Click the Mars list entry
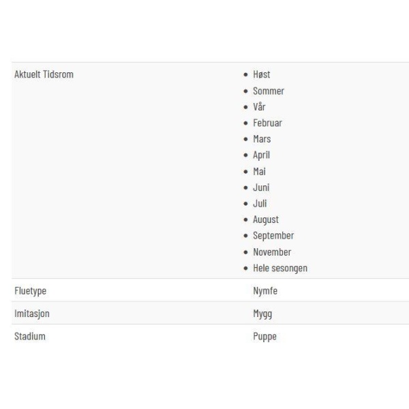409x409 pixels. click(262, 139)
